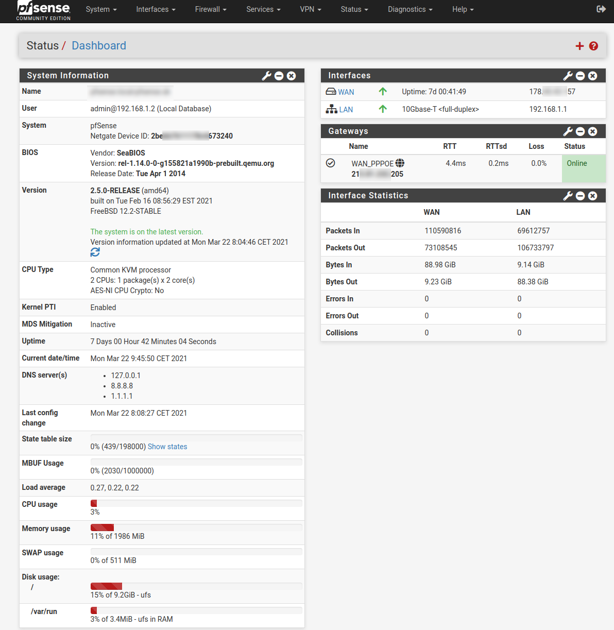Click the wrench icon on Interface Statistics
Viewport: 614px width, 630px height.
click(x=568, y=196)
